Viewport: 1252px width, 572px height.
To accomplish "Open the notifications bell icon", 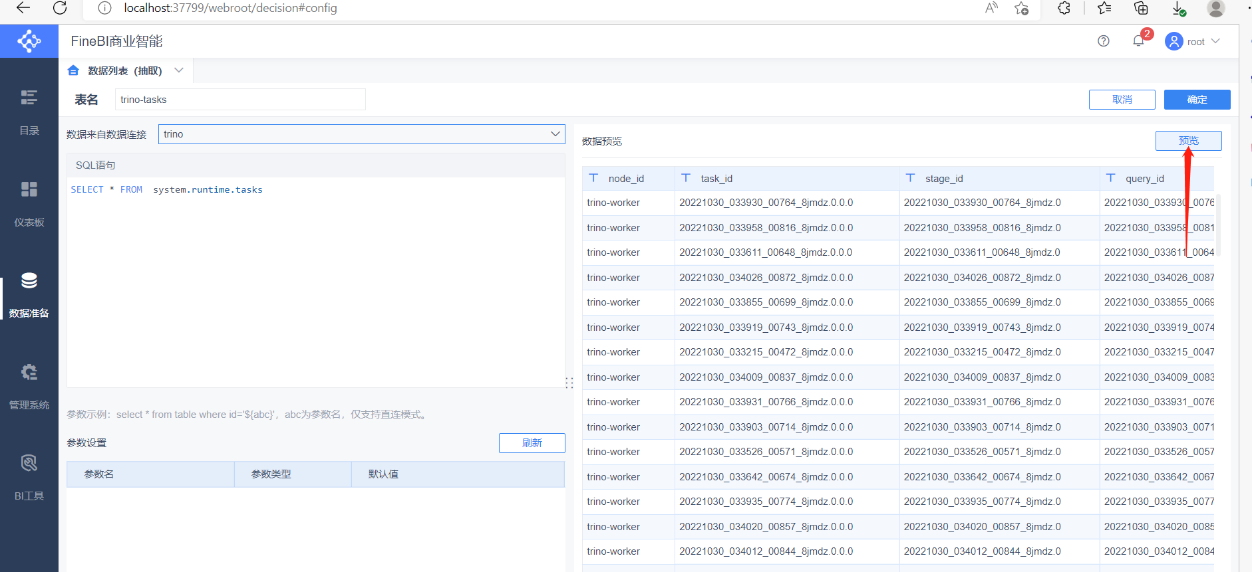I will pyautogui.click(x=1138, y=41).
